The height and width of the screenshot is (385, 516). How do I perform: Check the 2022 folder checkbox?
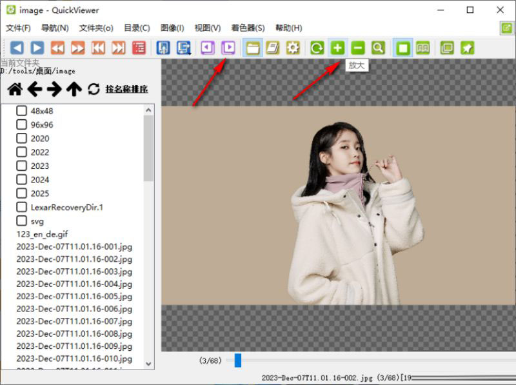pos(21,152)
